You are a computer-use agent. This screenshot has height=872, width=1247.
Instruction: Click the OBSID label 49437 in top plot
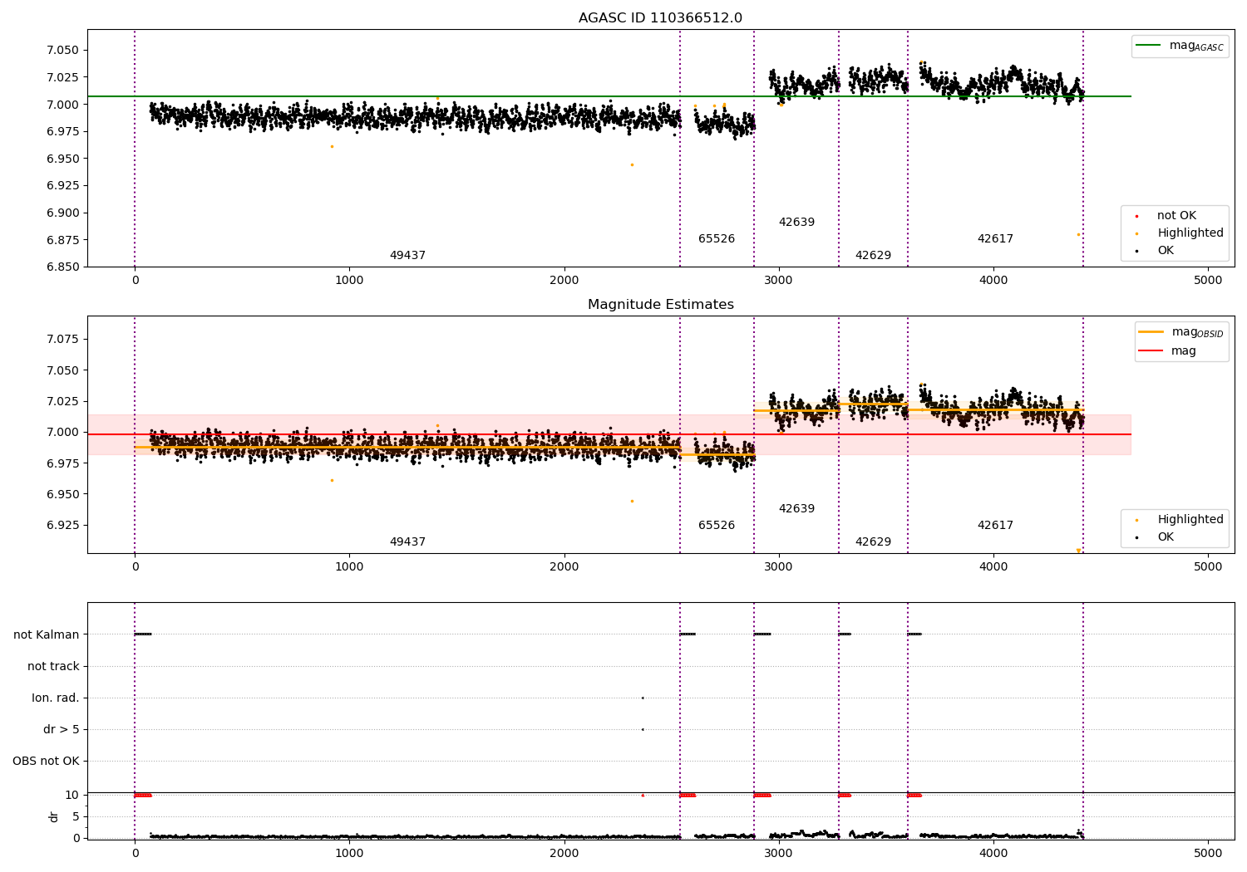407,256
